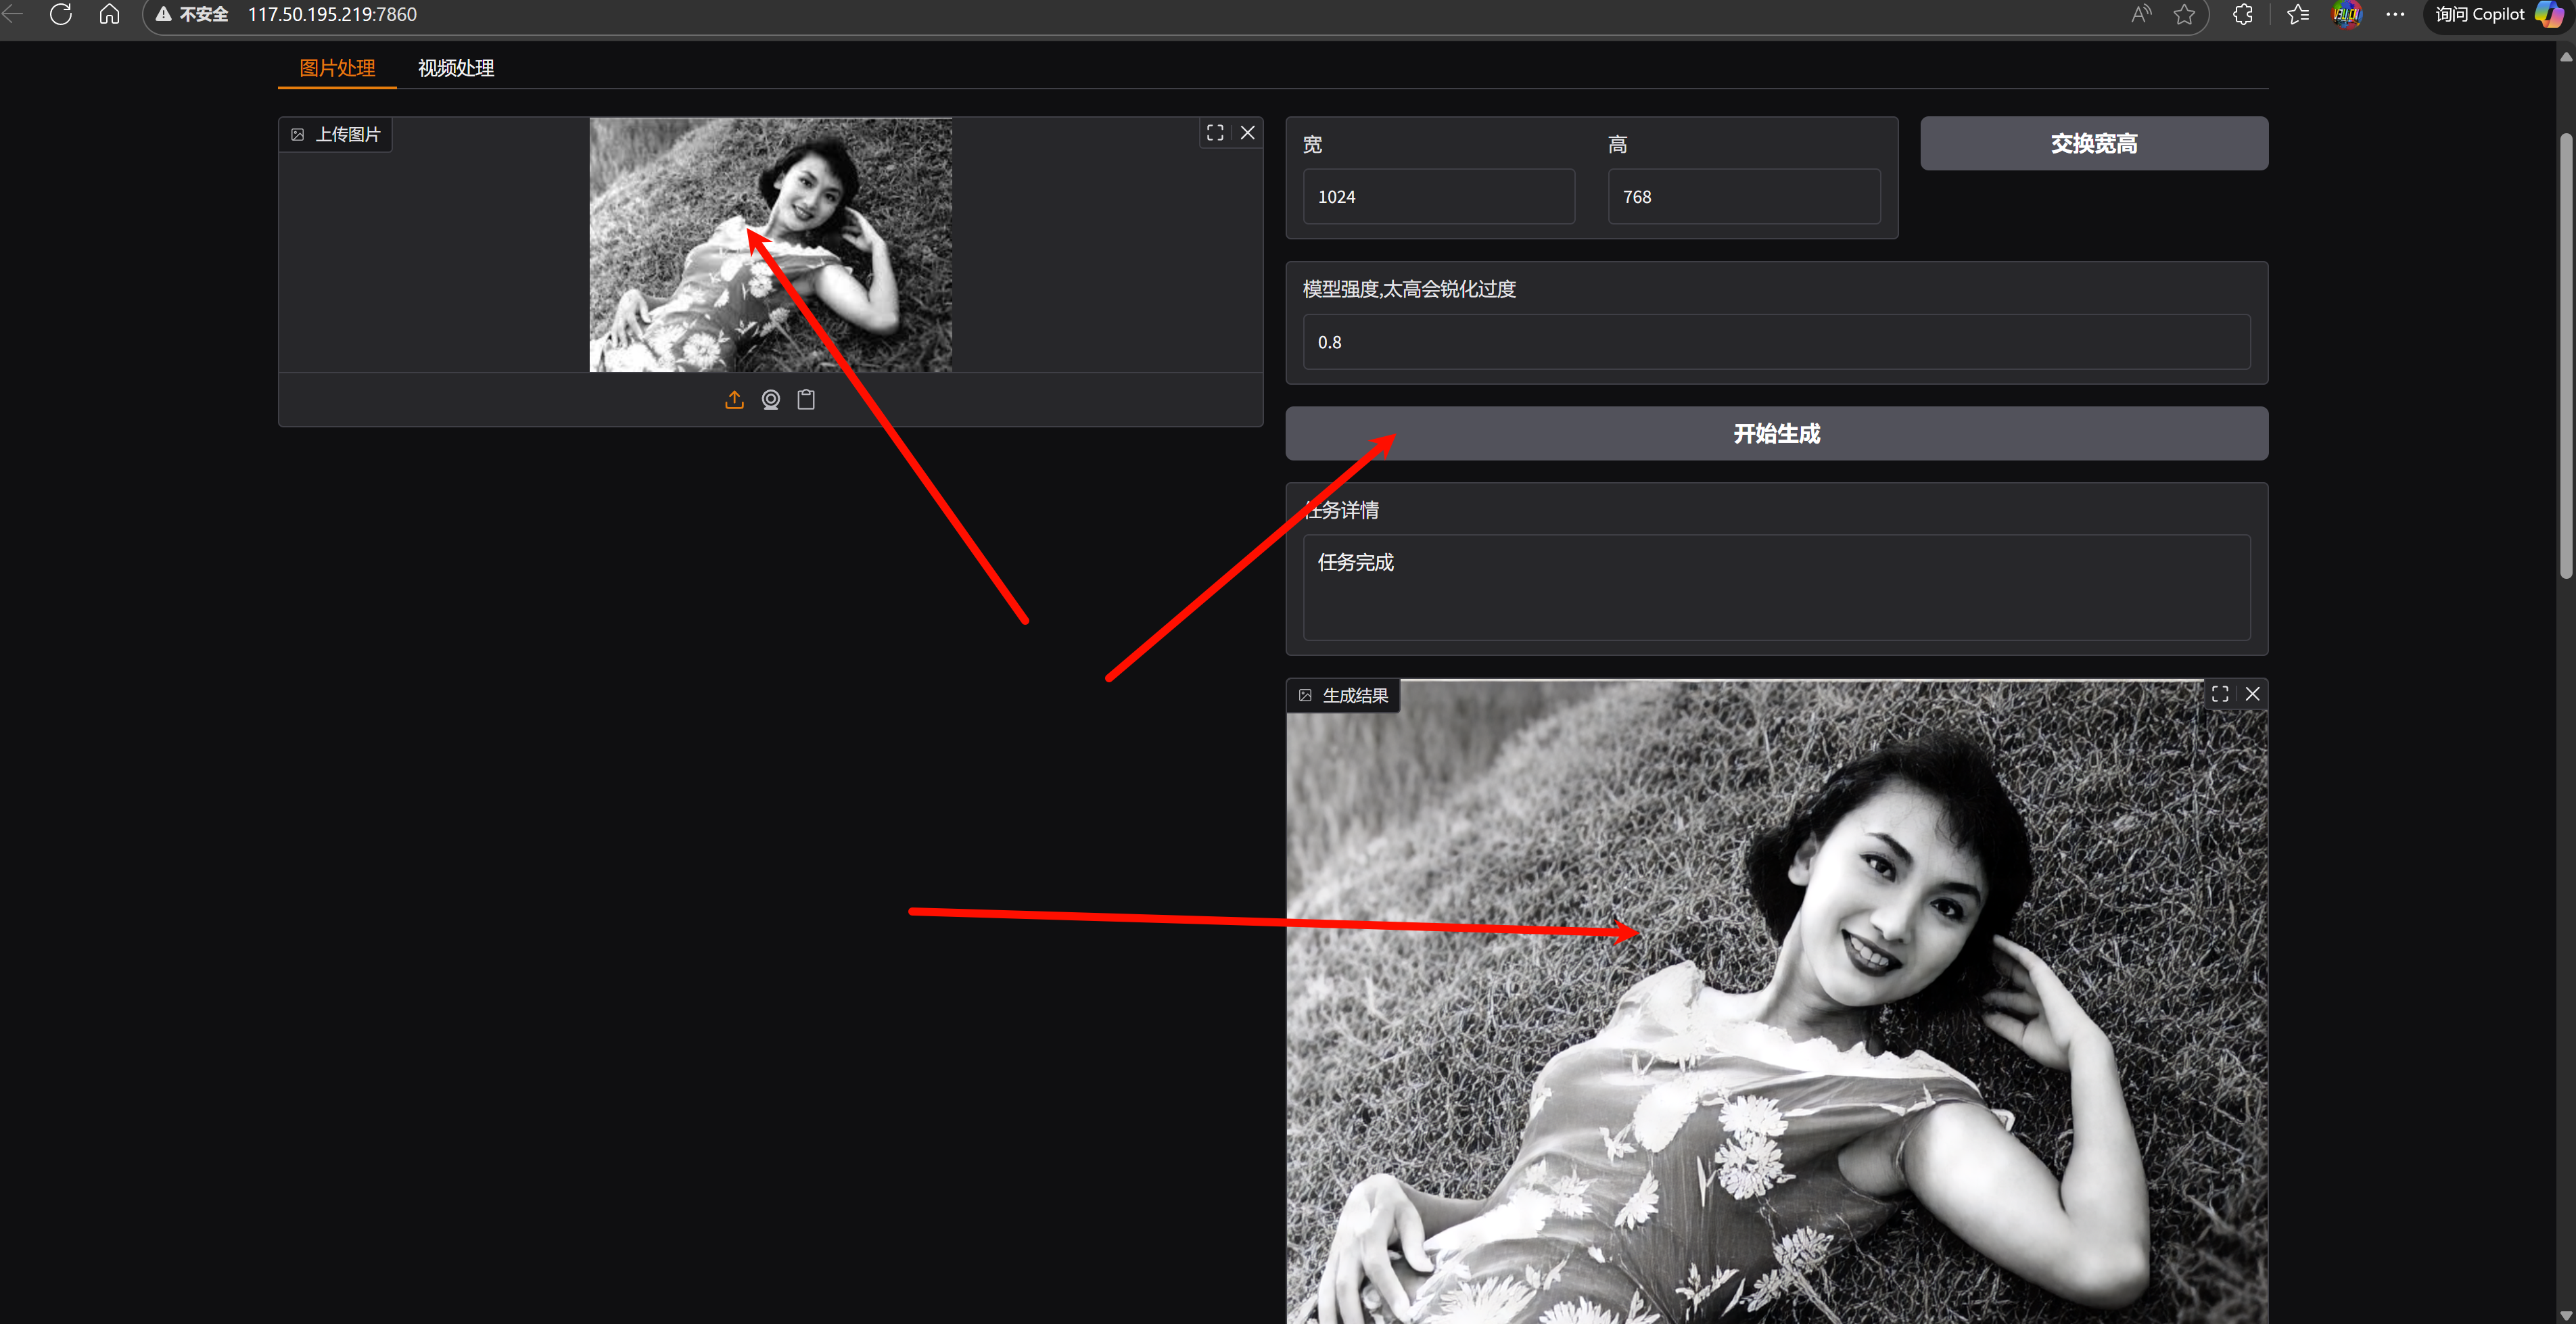Click the width input showing 1024
The width and height of the screenshot is (2576, 1324).
pos(1438,197)
